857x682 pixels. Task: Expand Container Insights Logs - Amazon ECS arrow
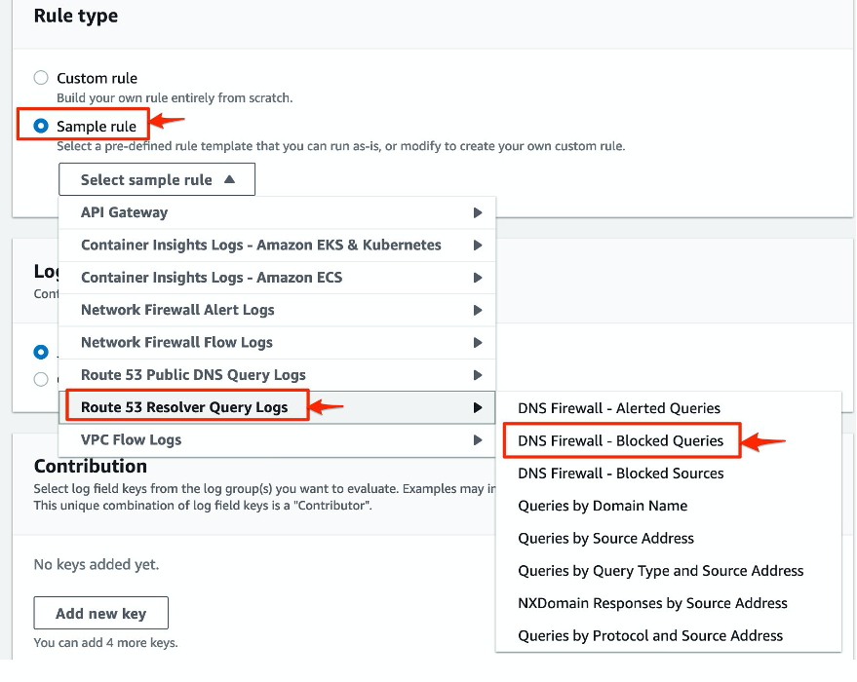[477, 277]
